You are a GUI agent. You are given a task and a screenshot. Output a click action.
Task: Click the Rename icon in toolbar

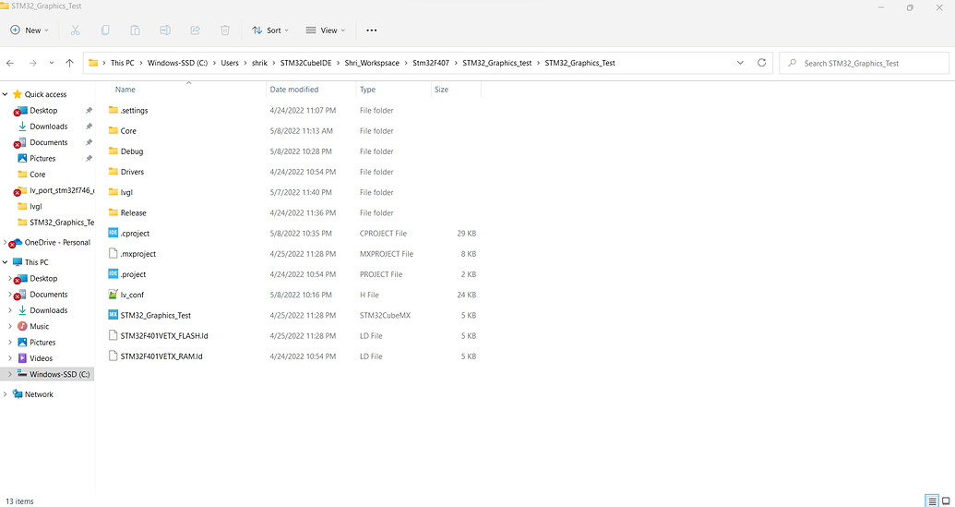[x=165, y=30]
